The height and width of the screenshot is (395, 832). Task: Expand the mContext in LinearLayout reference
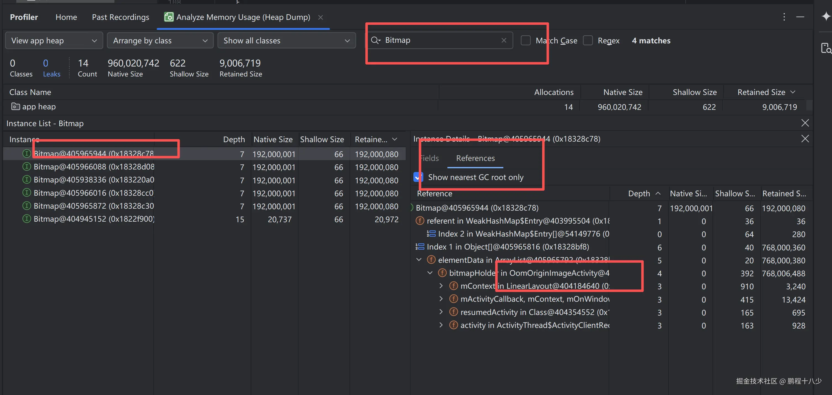coord(441,286)
